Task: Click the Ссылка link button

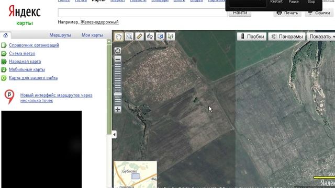Action: 319,13
